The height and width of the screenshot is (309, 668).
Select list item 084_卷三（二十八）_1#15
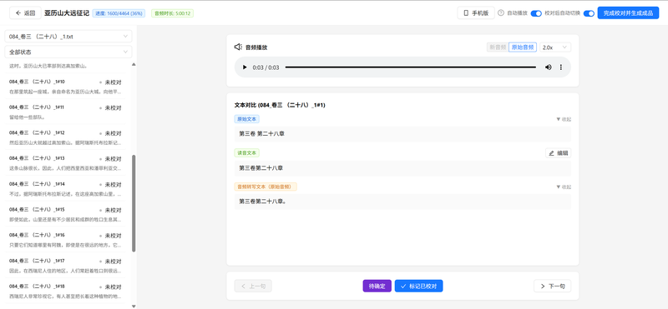coord(65,214)
